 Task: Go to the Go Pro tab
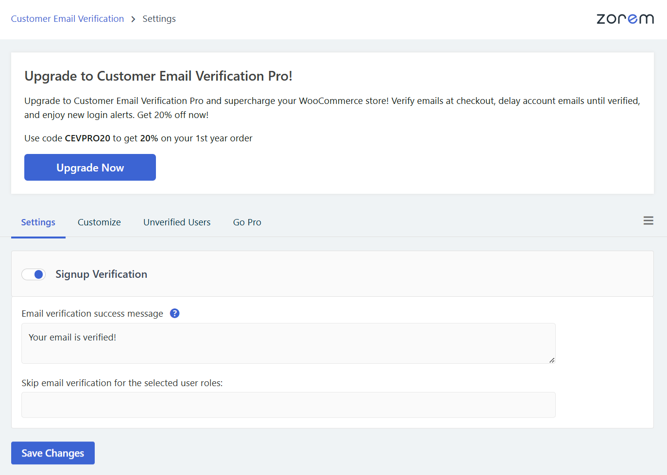pos(247,222)
